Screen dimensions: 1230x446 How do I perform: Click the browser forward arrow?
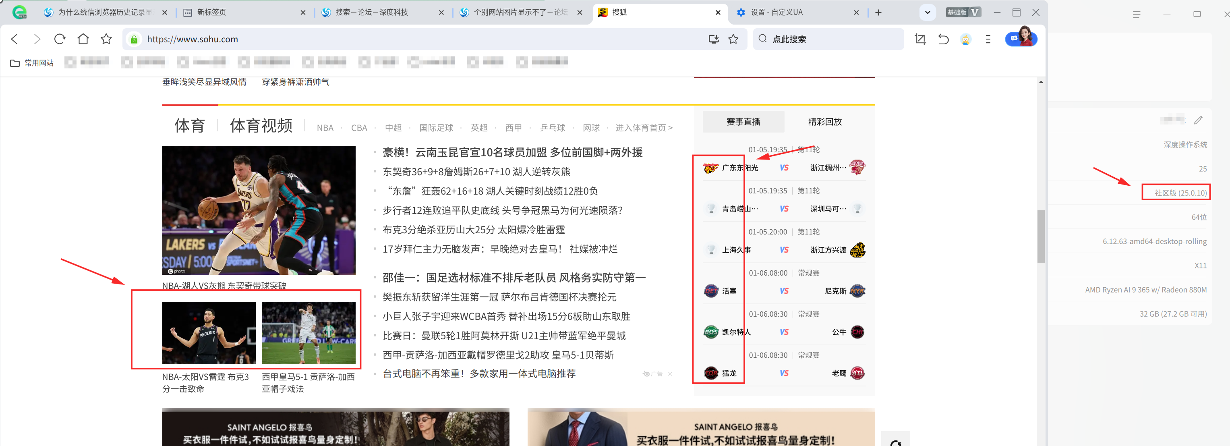point(37,39)
